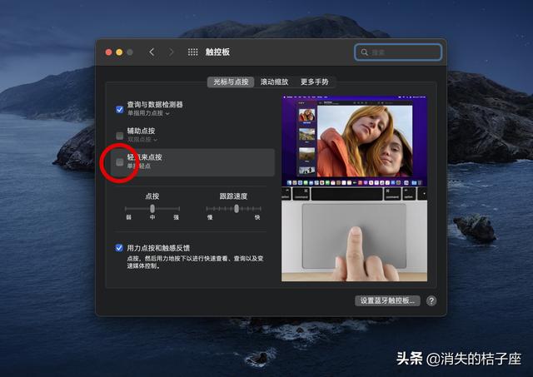This screenshot has width=533, height=377.
Task: Open help with the question mark button
Action: click(x=431, y=300)
